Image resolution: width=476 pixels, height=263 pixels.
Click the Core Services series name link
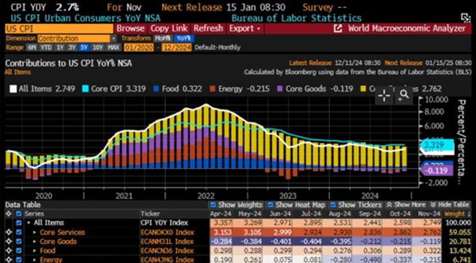click(62, 232)
